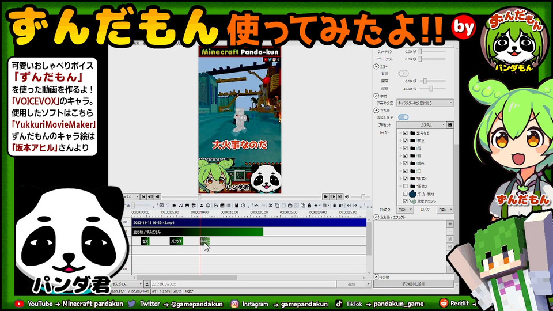This screenshot has width=553, height=311.
Task: Click the icon beside the character dropdown
Action: [x=147, y=284]
